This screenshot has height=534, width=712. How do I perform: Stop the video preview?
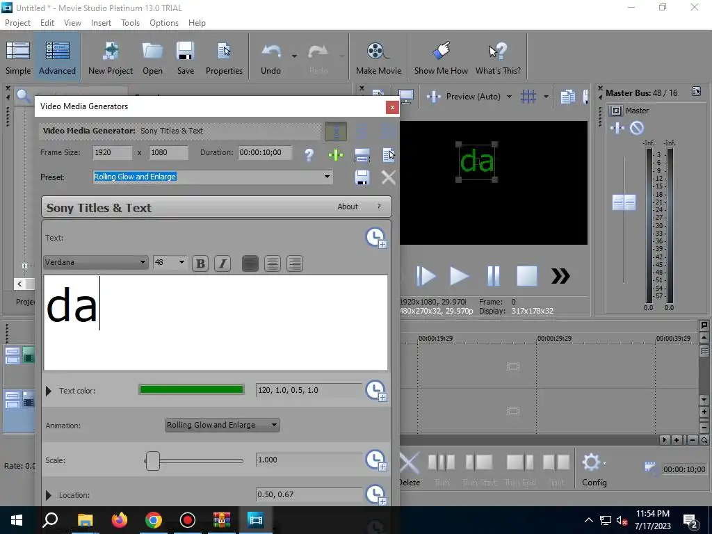(x=527, y=275)
